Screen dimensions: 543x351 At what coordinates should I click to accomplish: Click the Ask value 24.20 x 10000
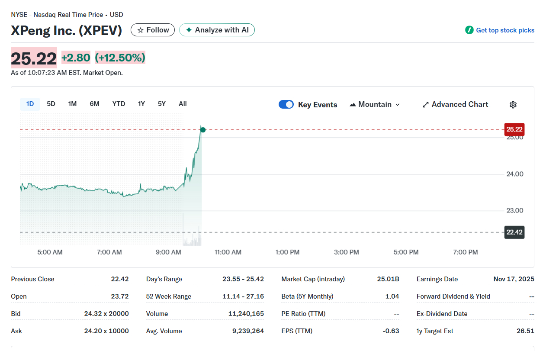(106, 331)
